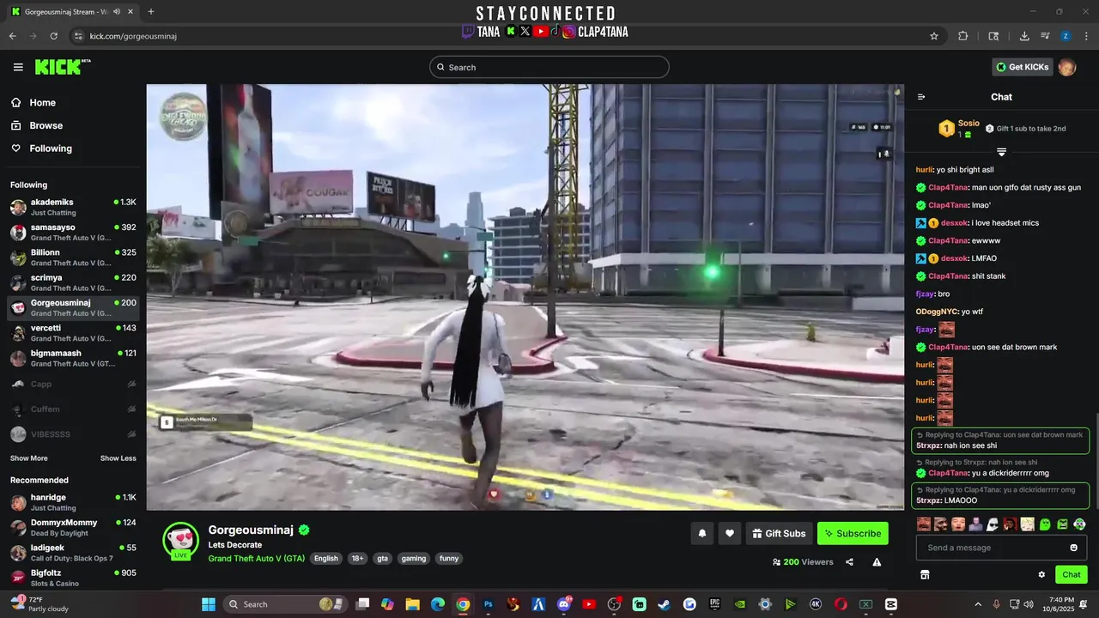Open bigmamaash channel in sidebar

click(x=73, y=358)
